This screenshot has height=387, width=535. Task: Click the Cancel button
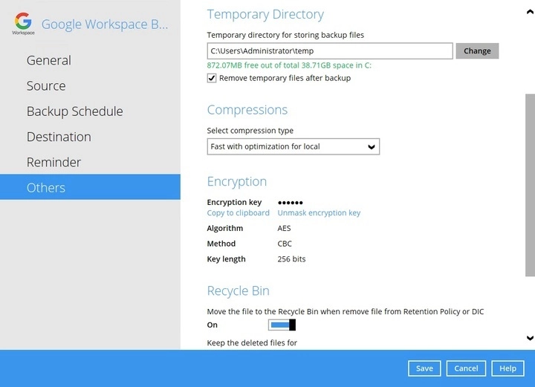click(466, 368)
